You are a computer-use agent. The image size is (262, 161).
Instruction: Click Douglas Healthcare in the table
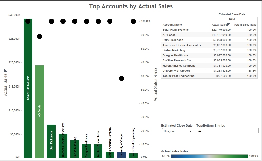[175, 56]
